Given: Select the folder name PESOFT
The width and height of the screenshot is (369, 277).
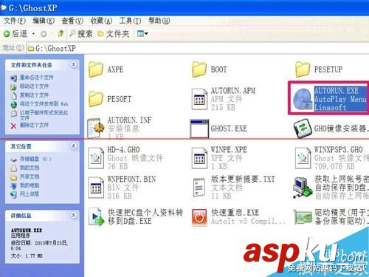Looking at the screenshot, I should [x=120, y=99].
